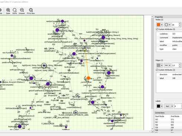Screen dimensions: 182x136
Task: Select purple node near testGetComm label at top
Action: 62,21
